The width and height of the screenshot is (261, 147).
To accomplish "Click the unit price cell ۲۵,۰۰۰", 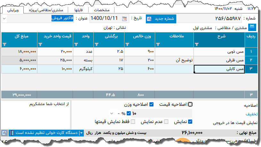I will [55, 60].
